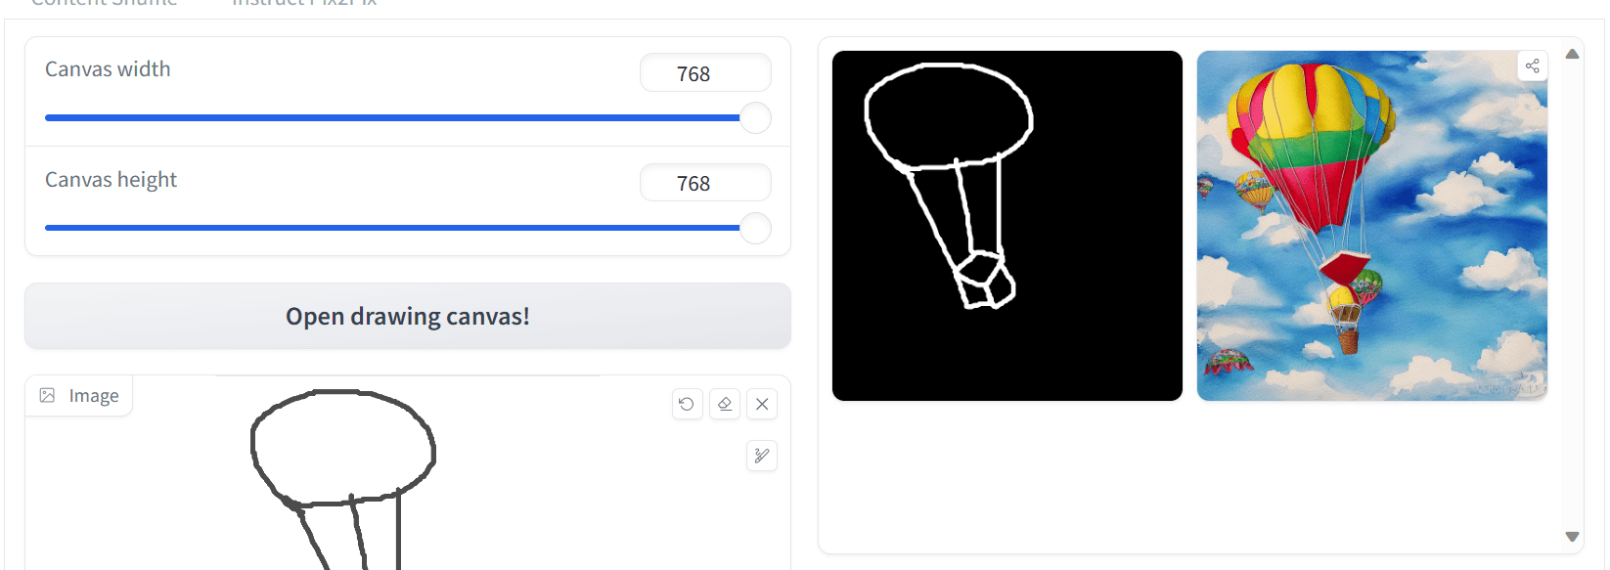Click the gallery scroll down arrow
1610x570 pixels.
(1572, 537)
